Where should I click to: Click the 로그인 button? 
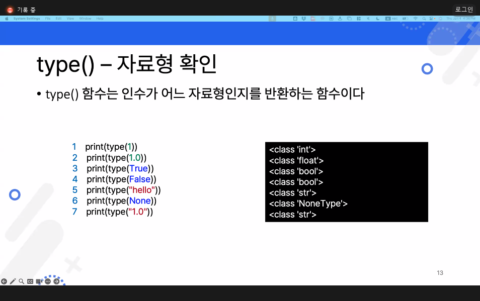[464, 10]
